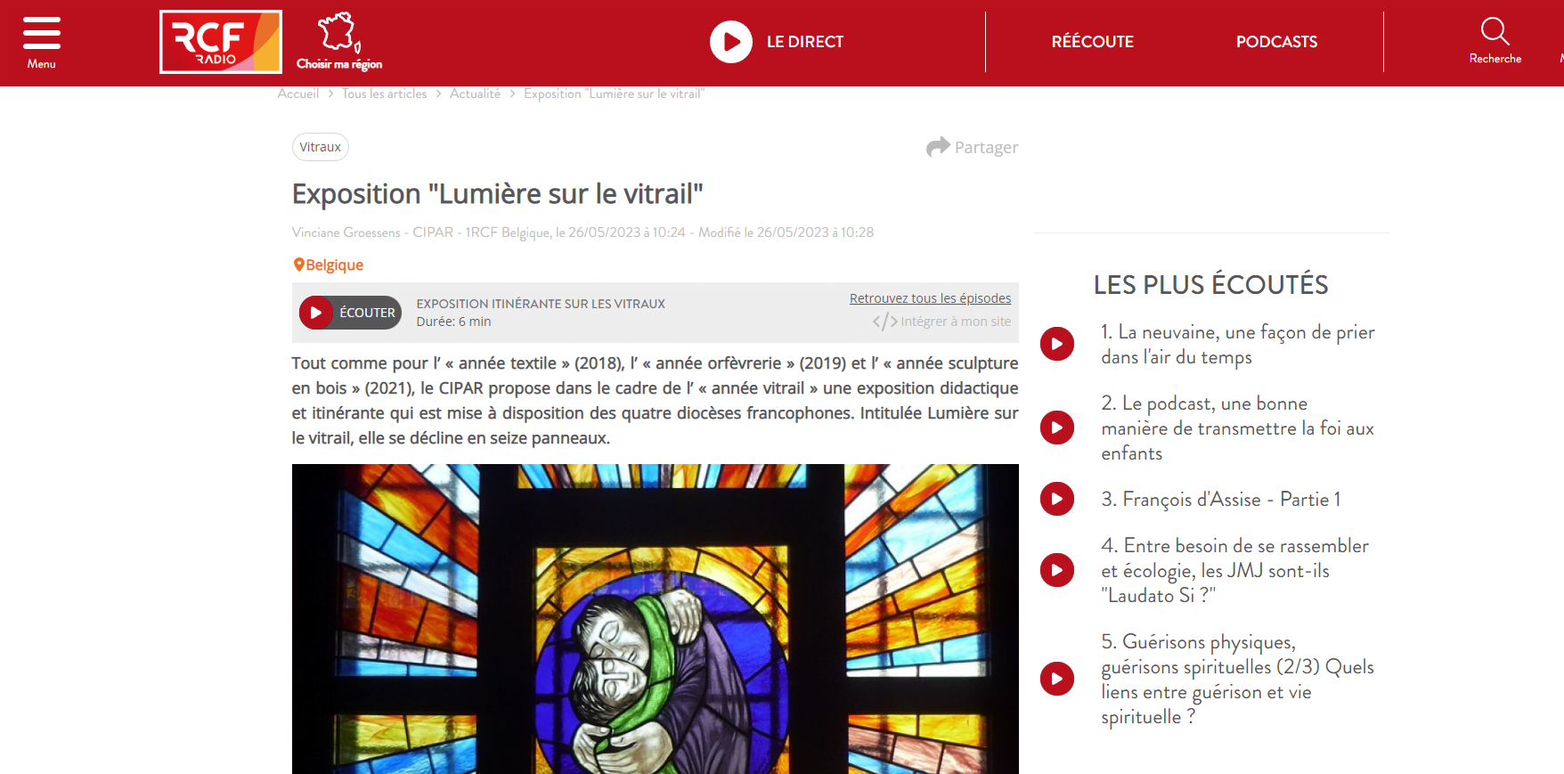Play La neuvaine episode in most listened
This screenshot has height=774, width=1564.
[x=1057, y=344]
